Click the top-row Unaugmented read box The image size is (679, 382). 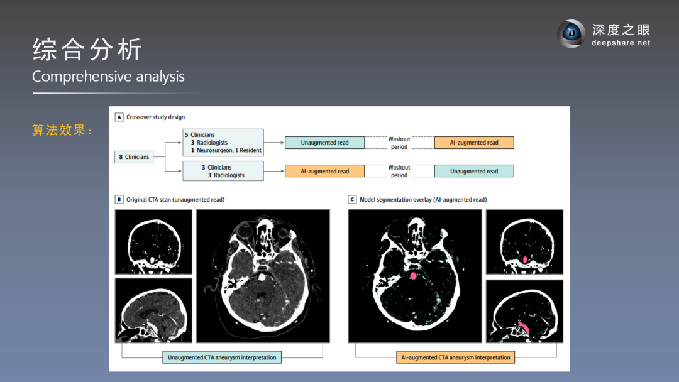[324, 143]
